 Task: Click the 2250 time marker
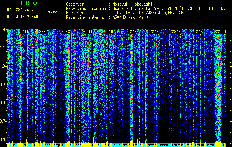tap(220, 32)
